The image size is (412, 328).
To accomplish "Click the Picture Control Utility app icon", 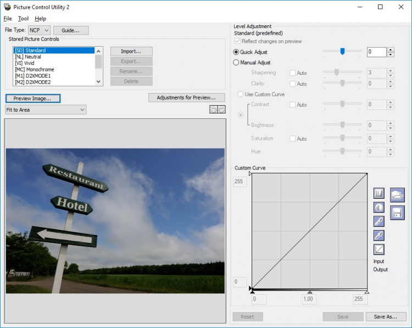I will (x=7, y=7).
